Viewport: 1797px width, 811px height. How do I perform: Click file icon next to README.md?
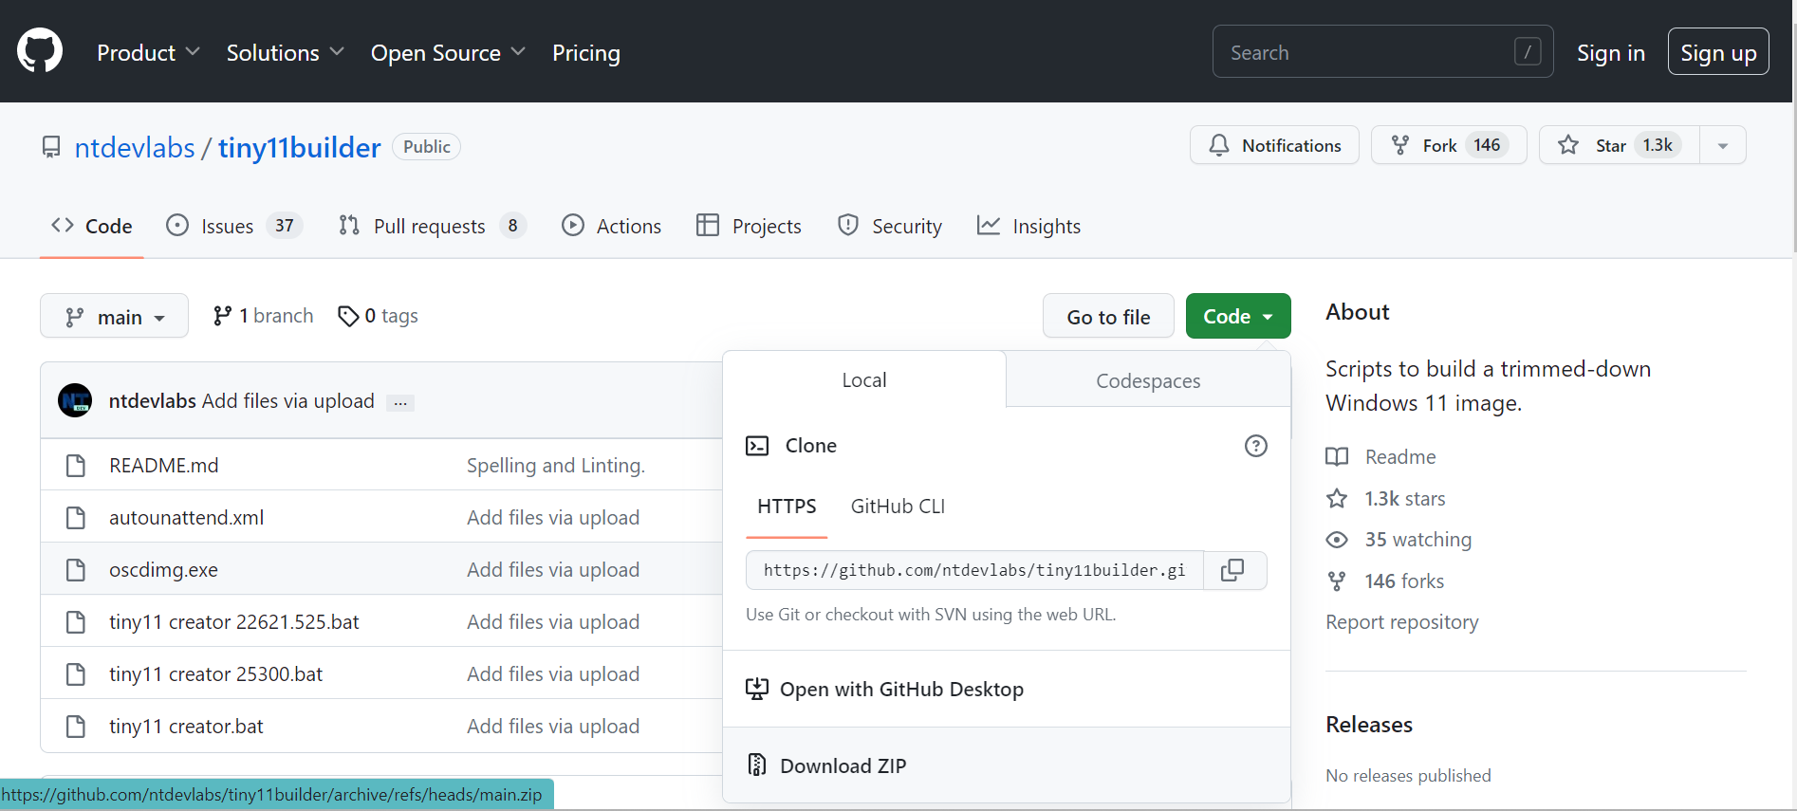click(x=76, y=466)
